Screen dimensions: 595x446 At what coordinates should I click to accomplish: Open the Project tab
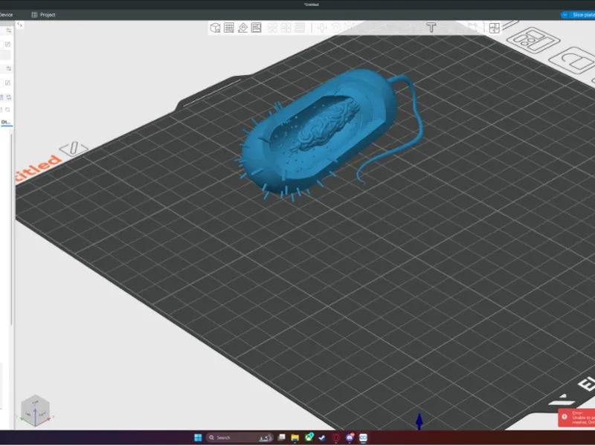[x=43, y=15]
